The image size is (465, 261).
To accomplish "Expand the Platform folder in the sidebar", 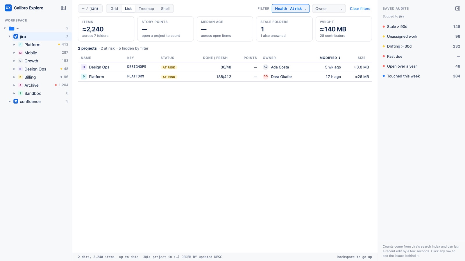I will pyautogui.click(x=14, y=45).
